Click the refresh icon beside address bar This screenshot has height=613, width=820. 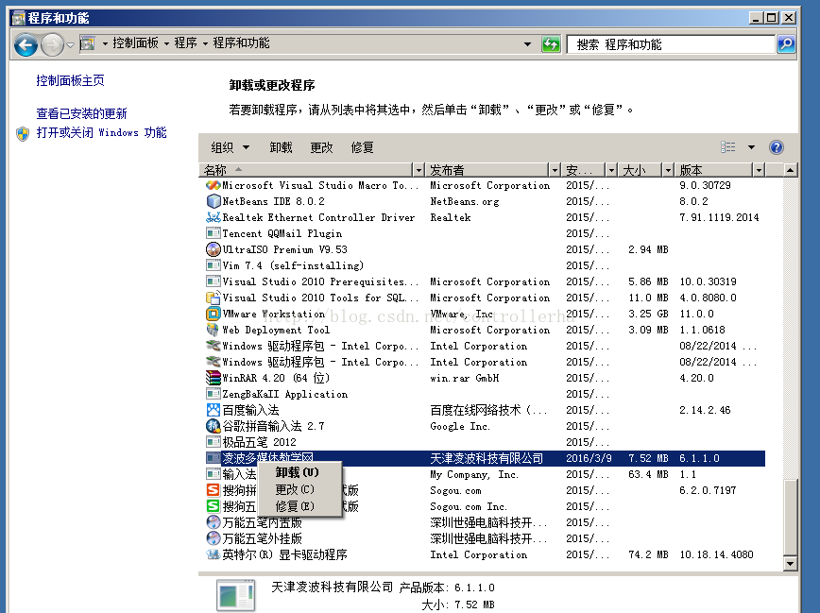coord(551,44)
